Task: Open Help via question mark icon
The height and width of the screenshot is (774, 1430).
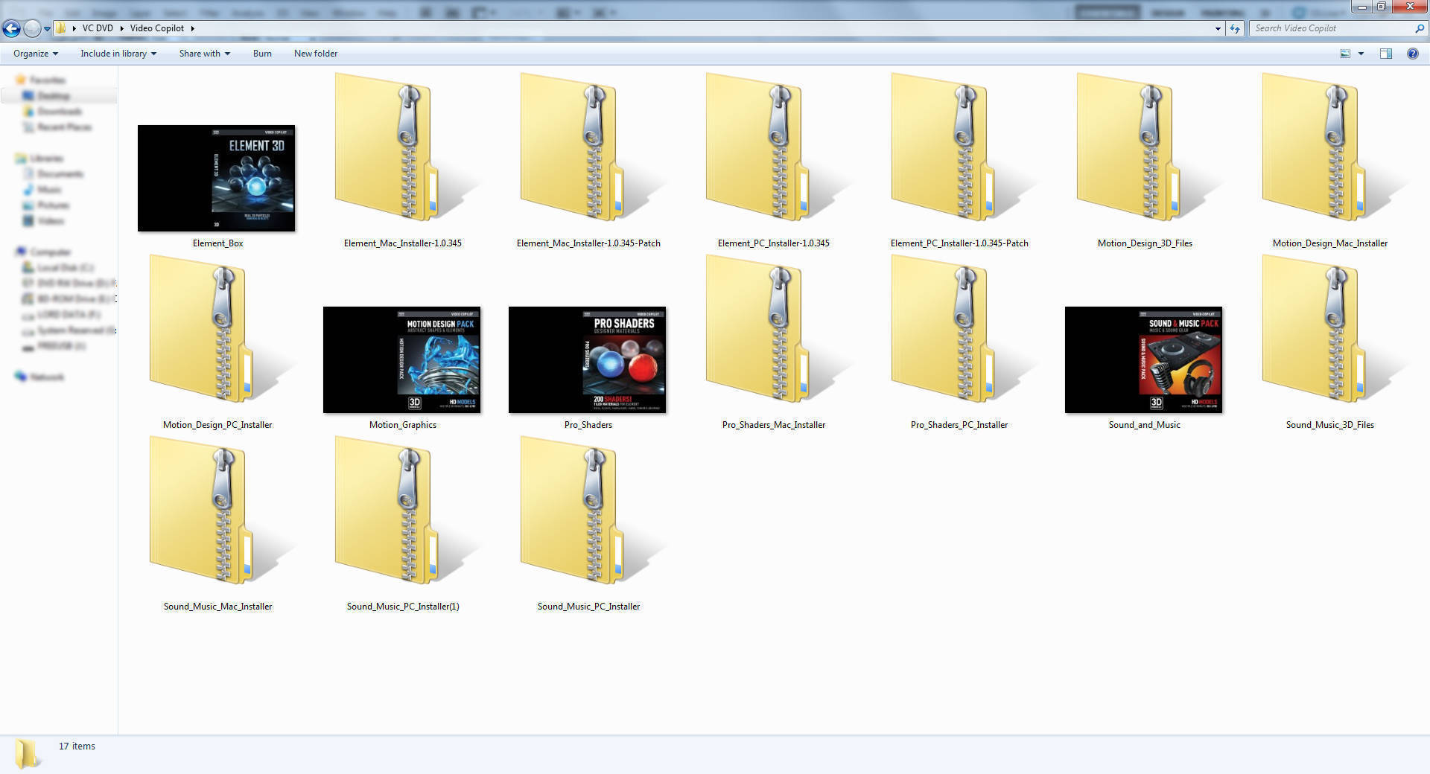Action: [x=1412, y=54]
